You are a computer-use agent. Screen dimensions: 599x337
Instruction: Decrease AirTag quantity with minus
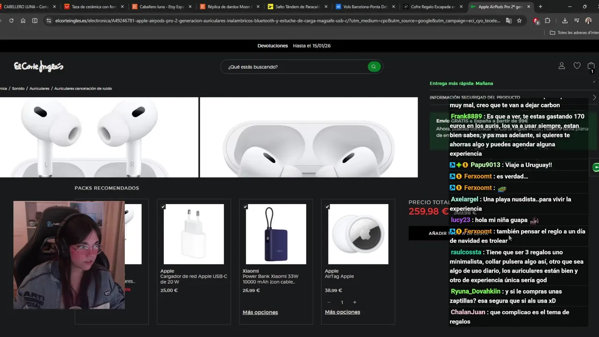pyautogui.click(x=329, y=302)
